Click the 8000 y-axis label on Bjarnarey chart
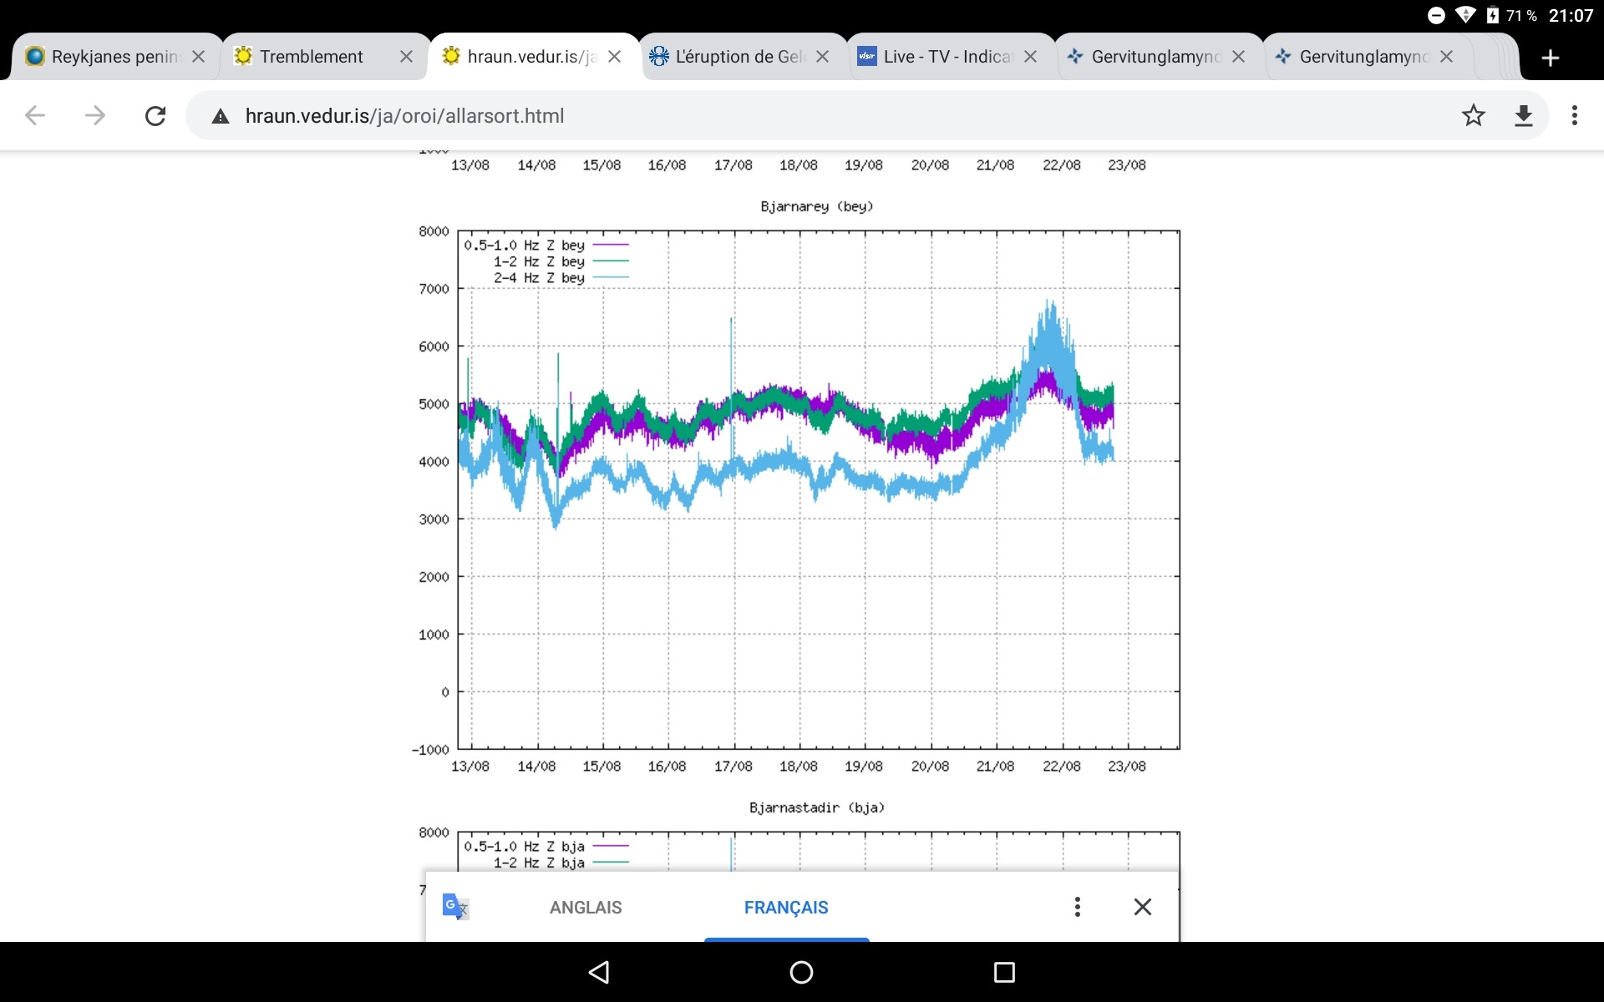The height and width of the screenshot is (1002, 1604). (434, 231)
